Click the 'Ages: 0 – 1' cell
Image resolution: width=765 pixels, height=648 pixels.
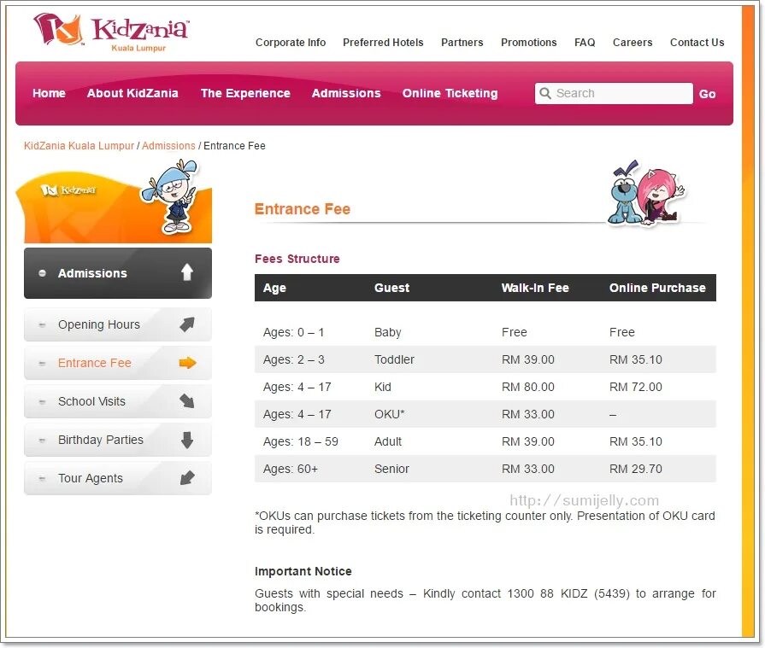click(294, 332)
